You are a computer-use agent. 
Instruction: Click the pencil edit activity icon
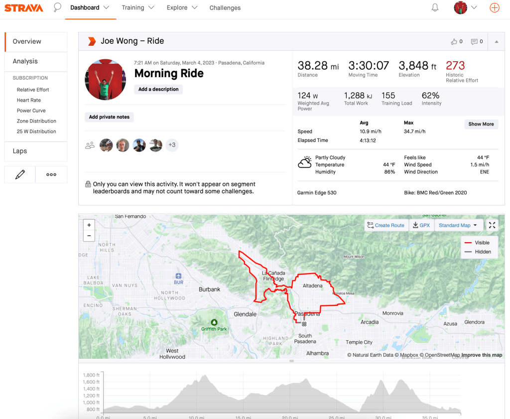(20, 175)
